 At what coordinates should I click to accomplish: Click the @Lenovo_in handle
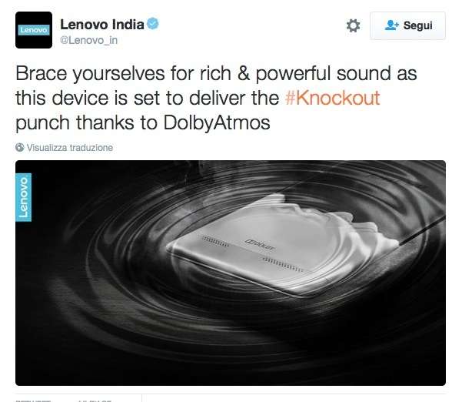click(88, 40)
